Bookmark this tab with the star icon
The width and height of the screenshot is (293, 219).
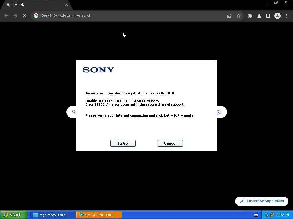point(239,16)
